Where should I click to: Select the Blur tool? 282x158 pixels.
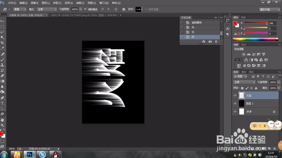coord(2,86)
